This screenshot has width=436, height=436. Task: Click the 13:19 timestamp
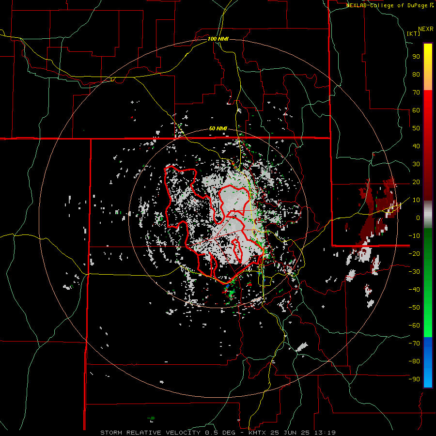[x=326, y=433]
